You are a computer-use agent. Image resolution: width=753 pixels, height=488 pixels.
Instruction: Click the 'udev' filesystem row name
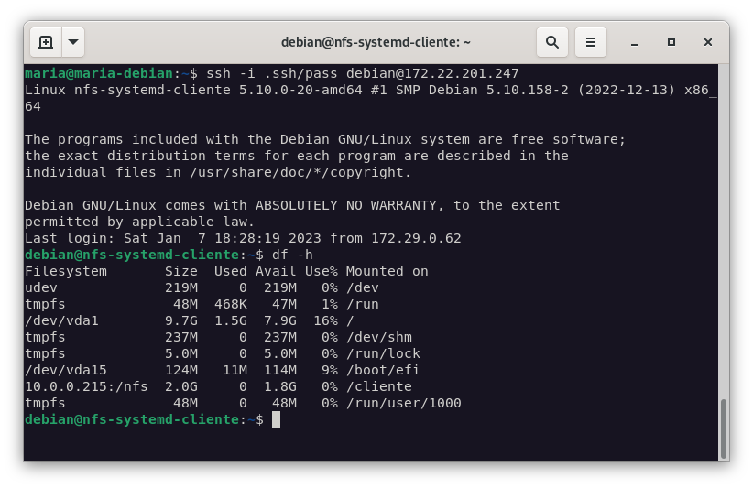(41, 287)
